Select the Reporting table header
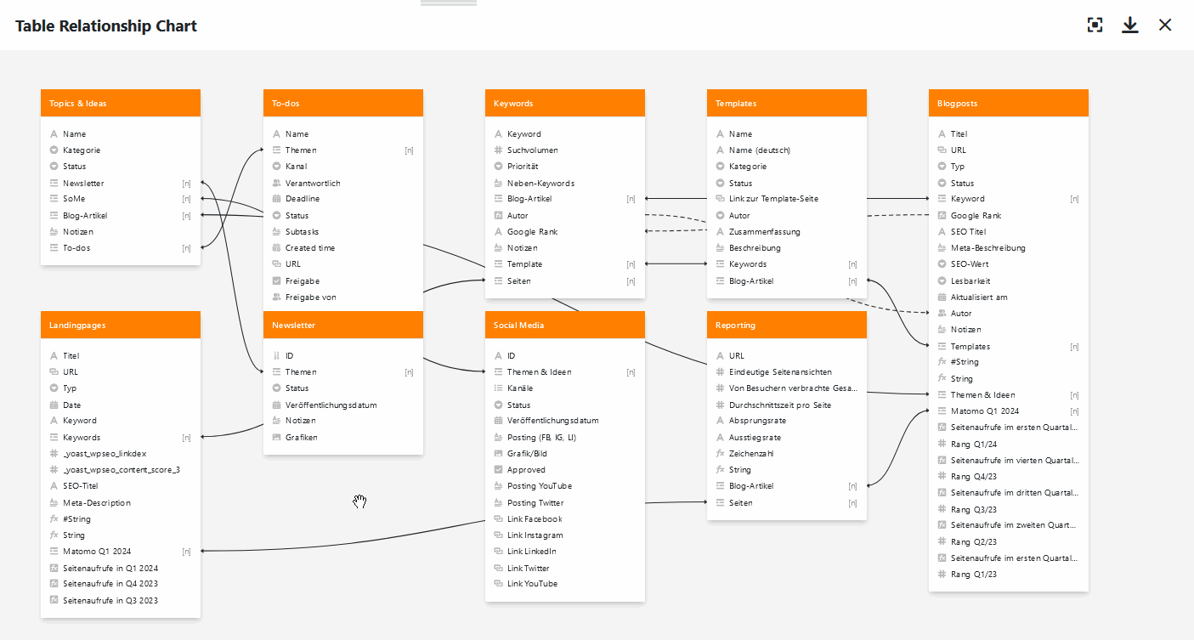This screenshot has width=1194, height=640. coord(786,325)
